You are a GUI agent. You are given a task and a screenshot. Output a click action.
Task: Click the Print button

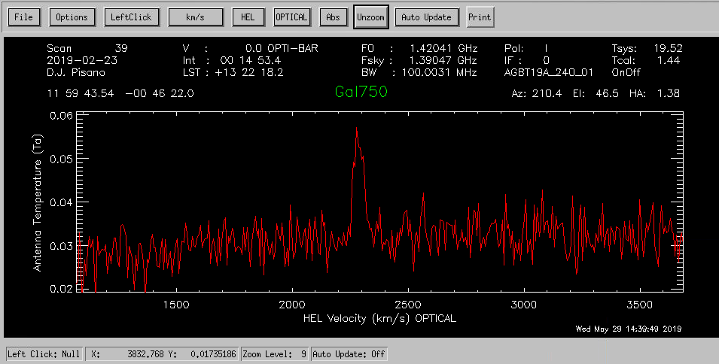coord(480,17)
